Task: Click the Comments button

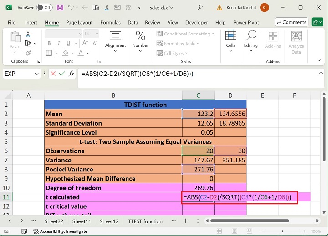Action: click(x=292, y=22)
